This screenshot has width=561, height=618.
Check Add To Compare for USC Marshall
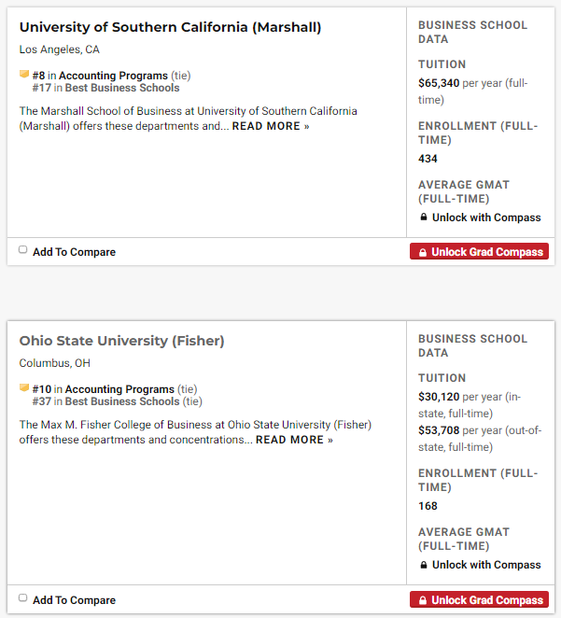click(23, 250)
